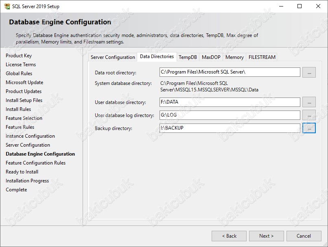Click the License Terms step
328x247 pixels.
[x=21, y=65]
